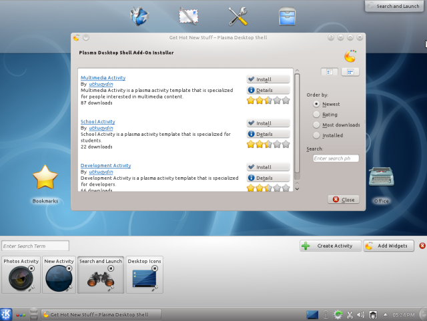Click the "87 downloads" text
Image resolution: width=427 pixels, height=321 pixels.
[96, 103]
